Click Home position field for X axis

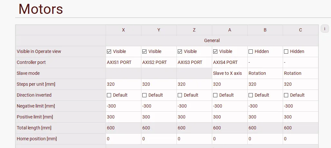tap(124, 139)
